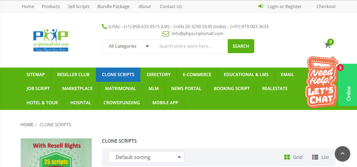Screen dimensions: 357x167
Task: Open the Default sorting dropdown
Action: pos(146,157)
